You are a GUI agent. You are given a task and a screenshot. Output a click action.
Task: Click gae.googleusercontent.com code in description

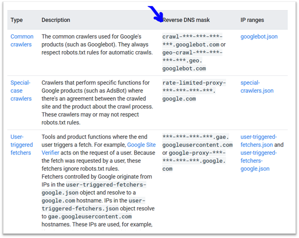pos(90,217)
